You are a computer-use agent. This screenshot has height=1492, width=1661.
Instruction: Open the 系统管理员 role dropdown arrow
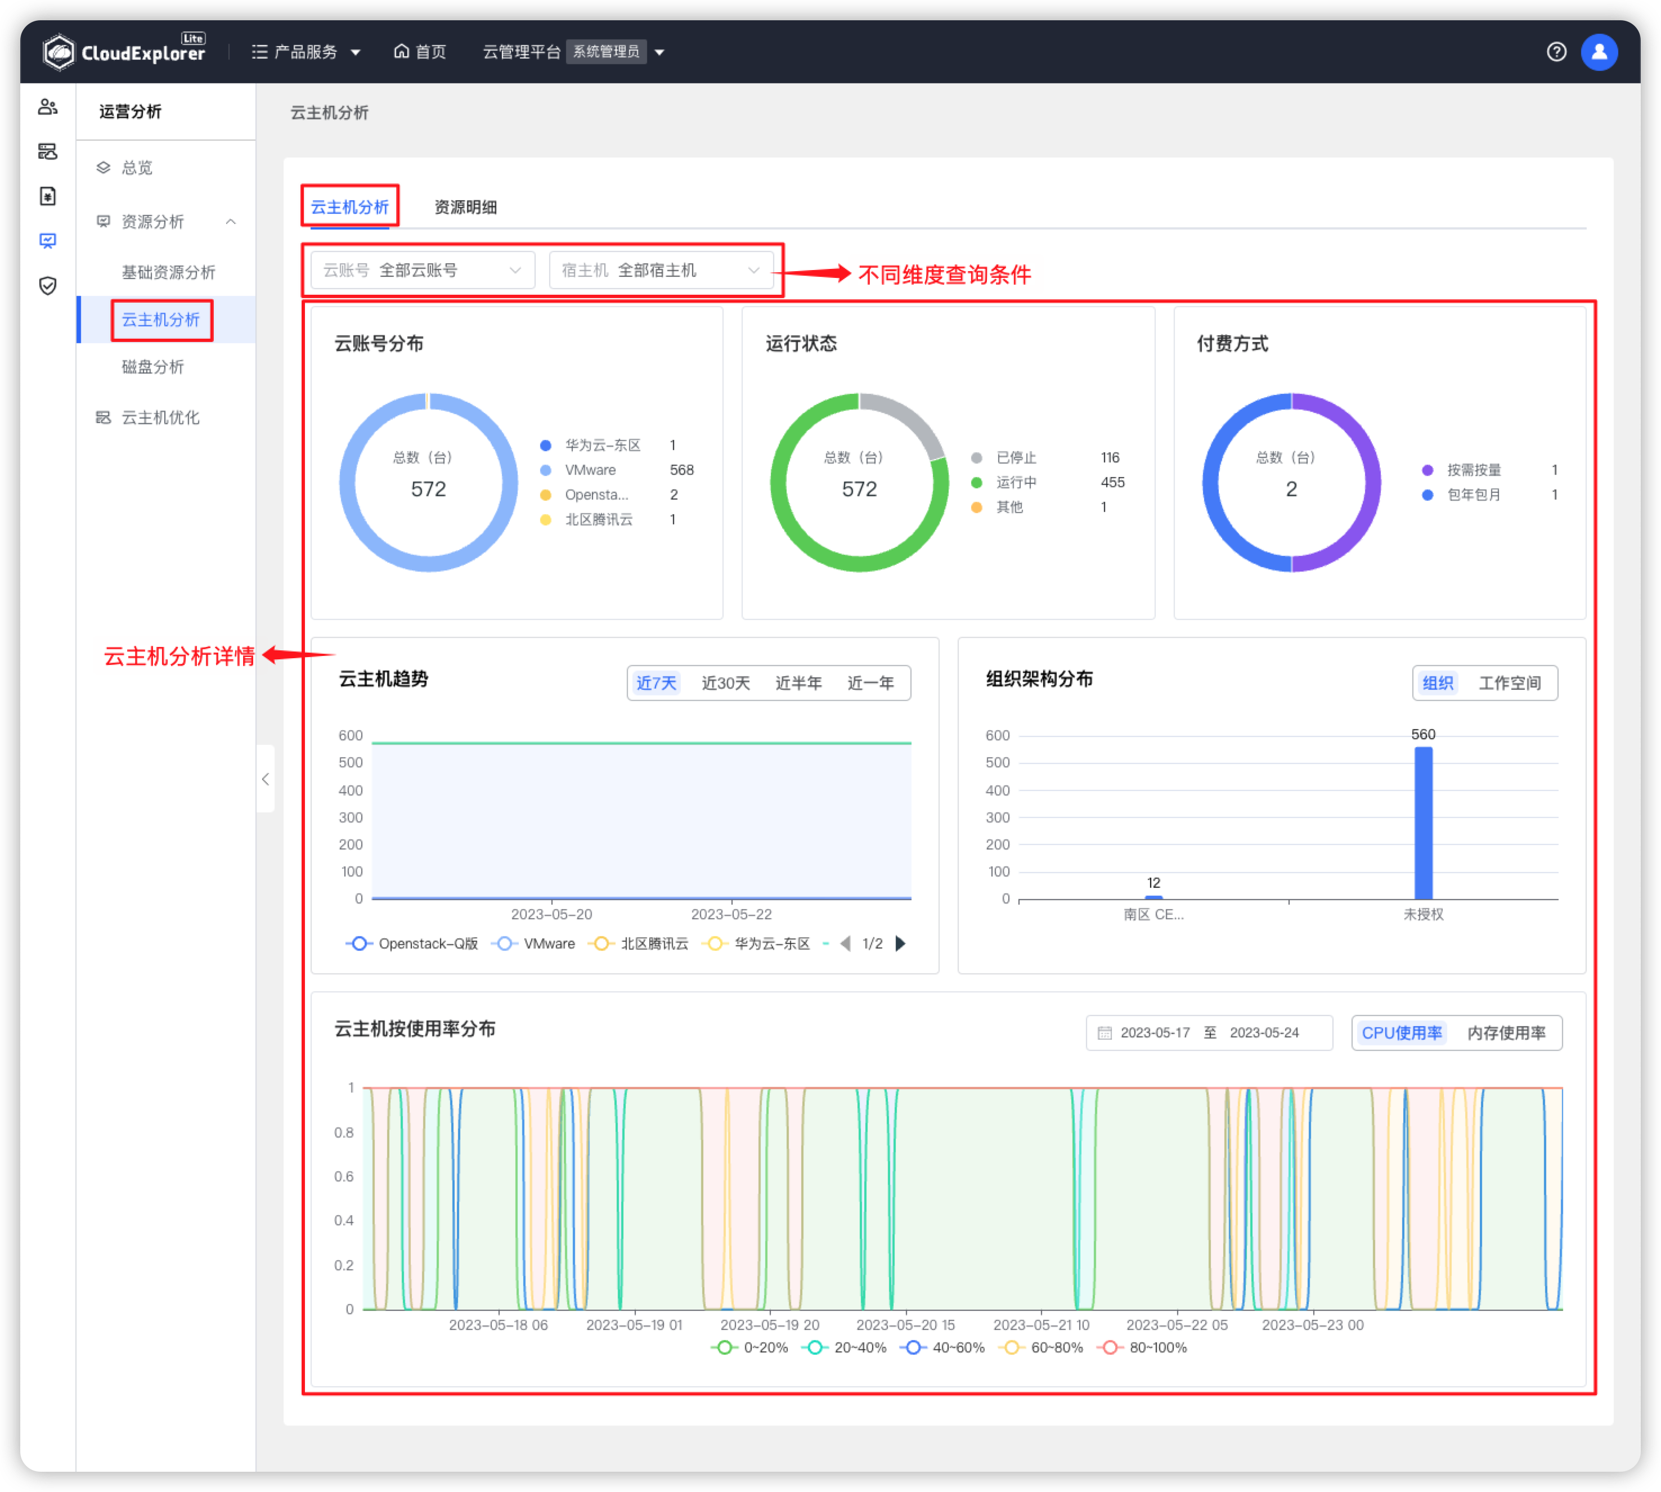tap(658, 52)
